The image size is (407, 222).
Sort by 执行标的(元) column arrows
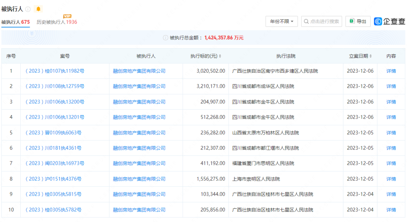pyautogui.click(x=220, y=56)
